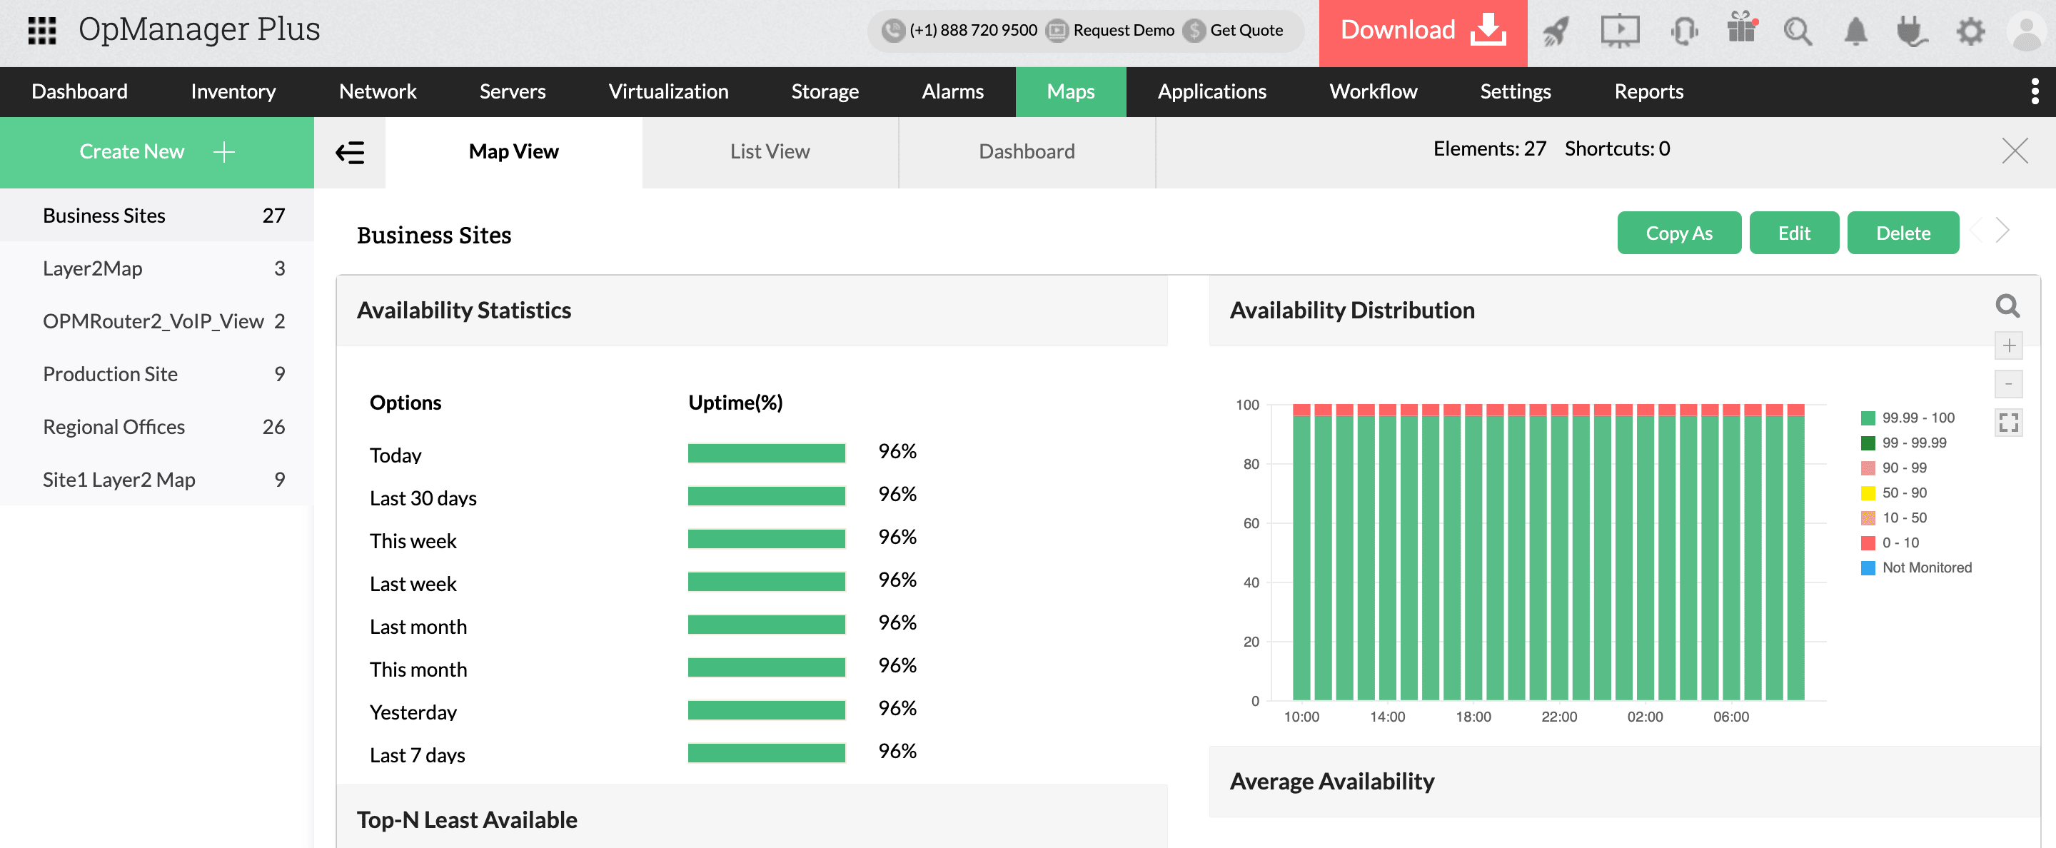Click the Delete button

pos(1903,233)
